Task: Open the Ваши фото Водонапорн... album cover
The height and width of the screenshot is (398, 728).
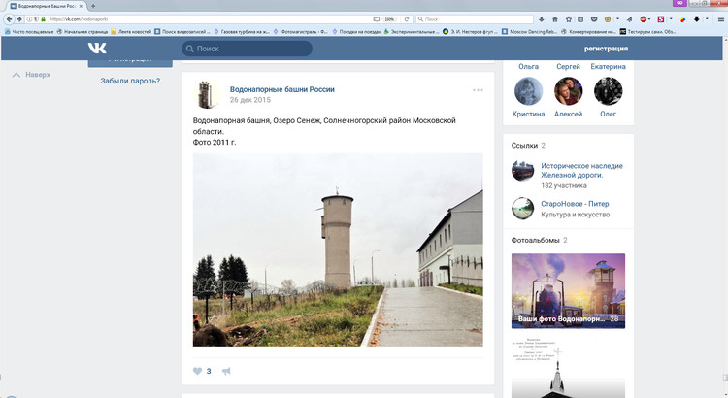Action: point(568,291)
